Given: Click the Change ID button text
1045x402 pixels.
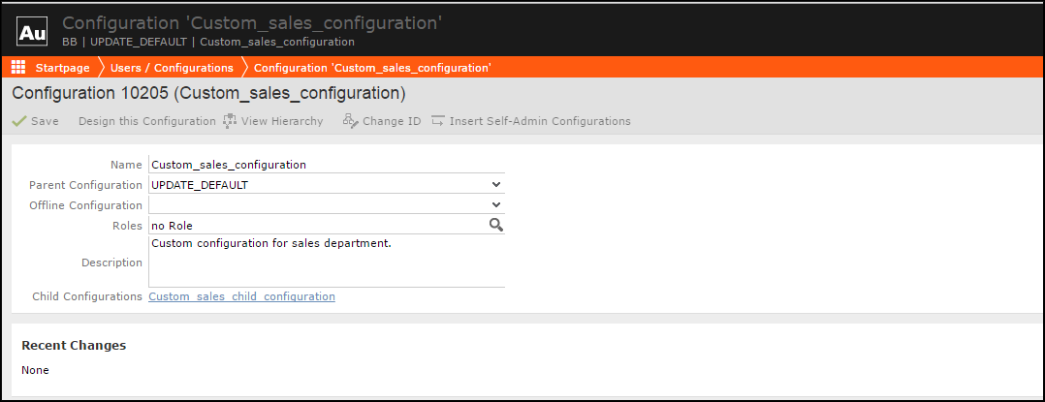Looking at the screenshot, I should tap(392, 121).
